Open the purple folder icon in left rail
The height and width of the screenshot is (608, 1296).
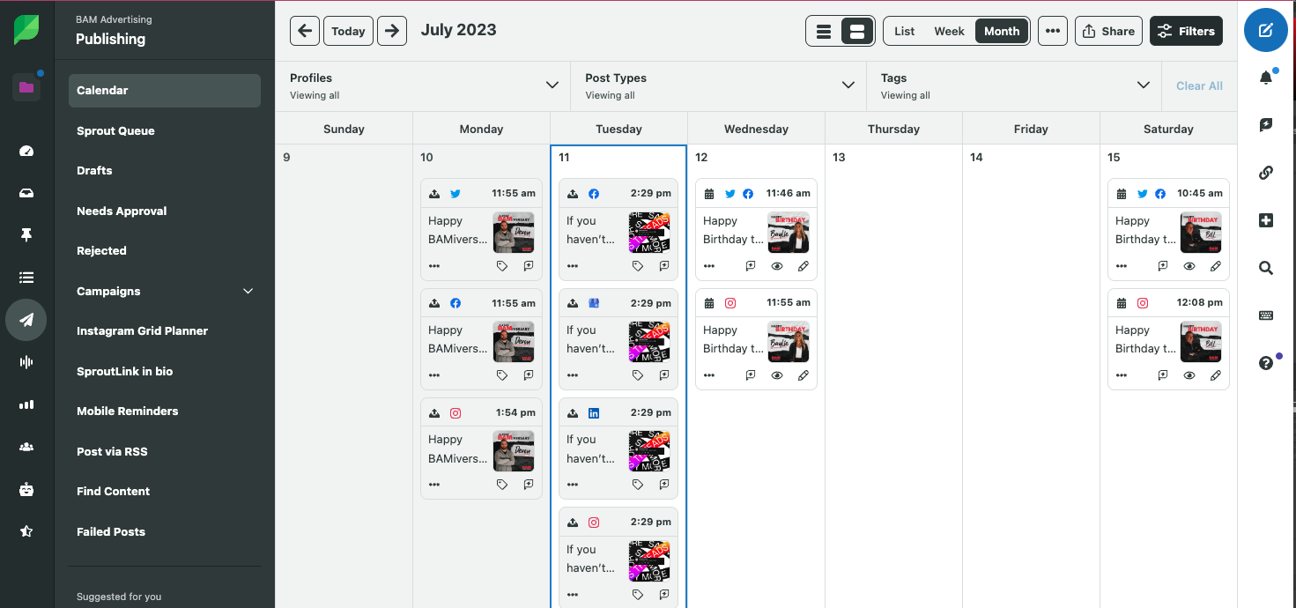(x=26, y=87)
